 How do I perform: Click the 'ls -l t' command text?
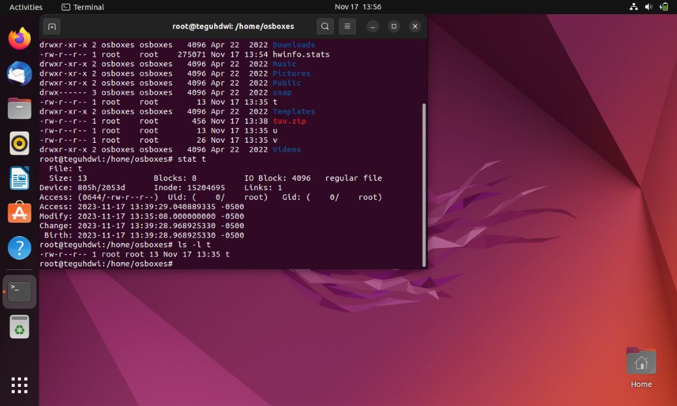[x=194, y=245]
